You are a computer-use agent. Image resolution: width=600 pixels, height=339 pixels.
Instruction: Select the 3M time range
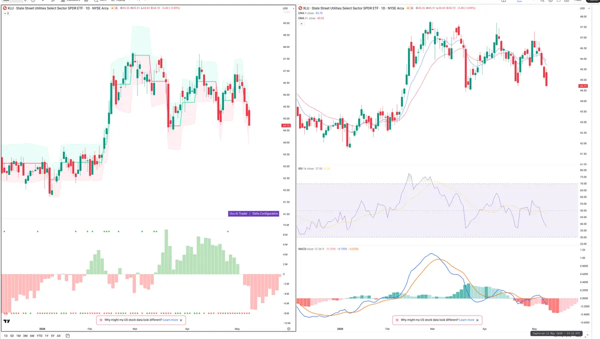[x=25, y=336]
